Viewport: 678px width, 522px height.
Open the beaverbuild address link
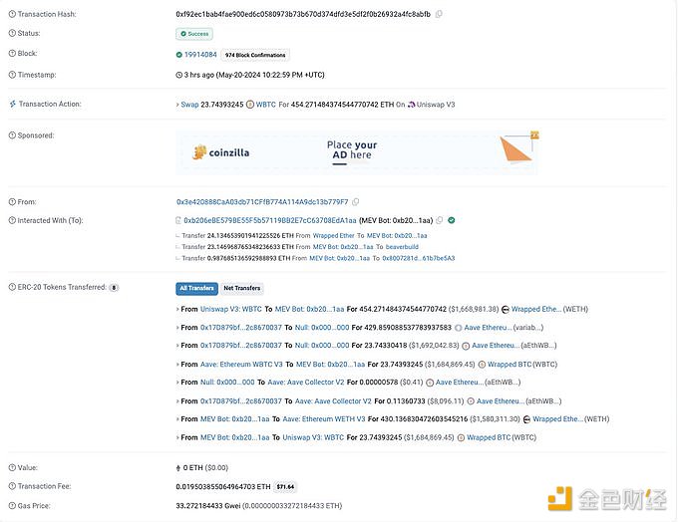click(x=402, y=246)
